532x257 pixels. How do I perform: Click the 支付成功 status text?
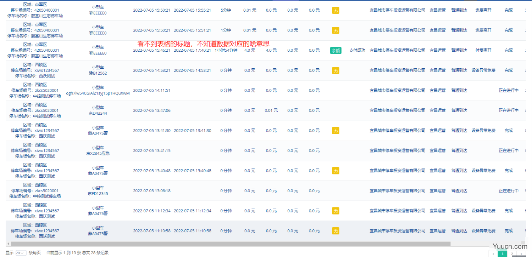(x=357, y=50)
